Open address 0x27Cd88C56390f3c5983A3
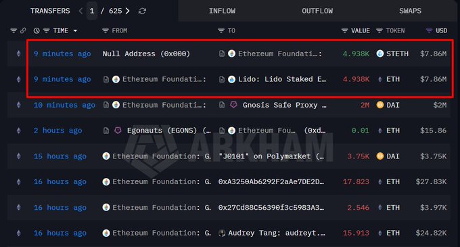Image resolution: width=460 pixels, height=247 pixels. point(271,208)
